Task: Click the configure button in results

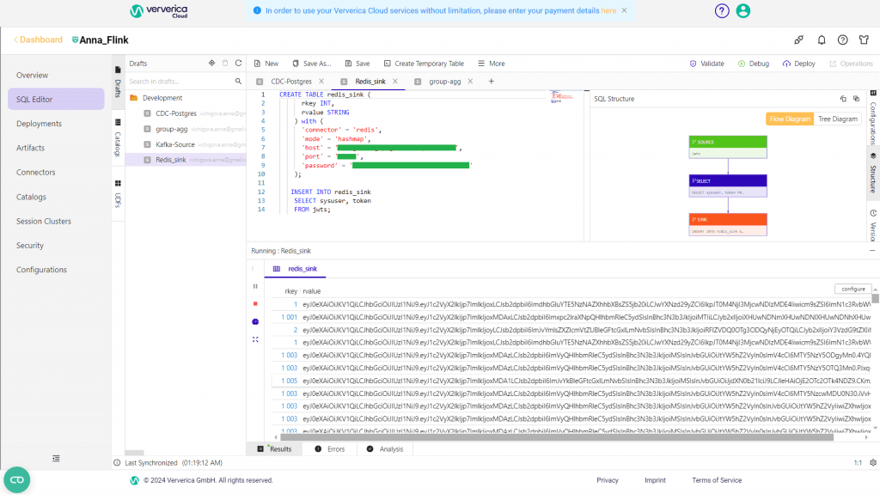Action: tap(853, 289)
